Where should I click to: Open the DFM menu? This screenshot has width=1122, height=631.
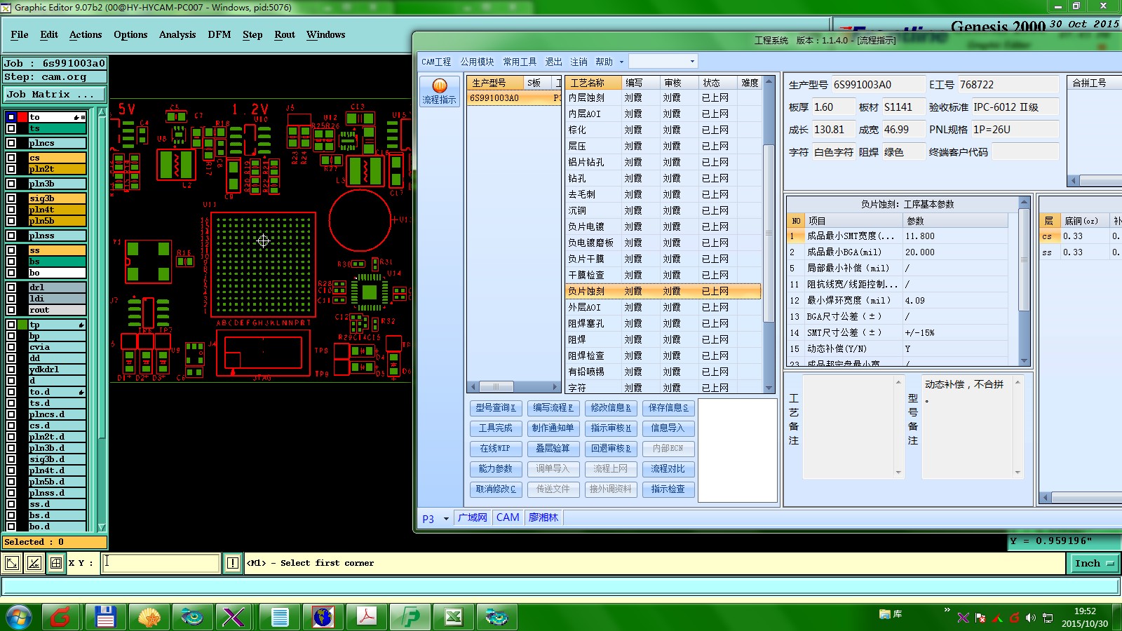pyautogui.click(x=219, y=34)
